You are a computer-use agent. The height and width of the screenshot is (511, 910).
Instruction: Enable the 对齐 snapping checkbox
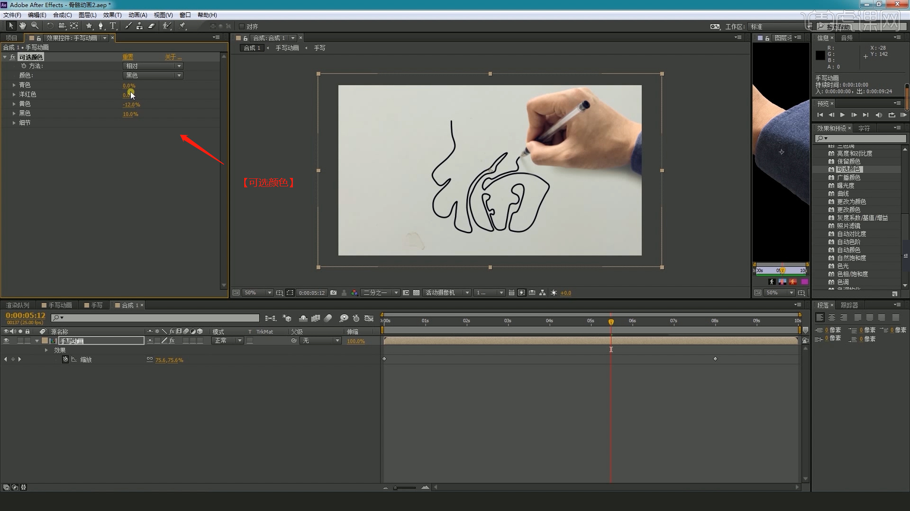[242, 26]
